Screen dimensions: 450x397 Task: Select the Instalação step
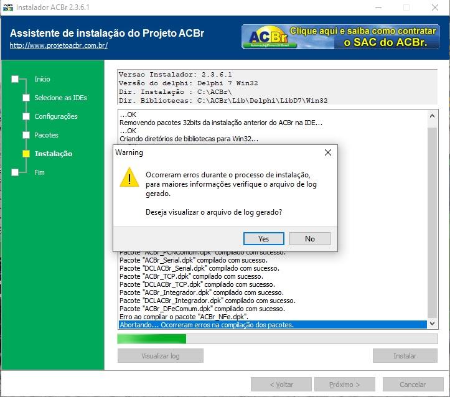tap(54, 154)
